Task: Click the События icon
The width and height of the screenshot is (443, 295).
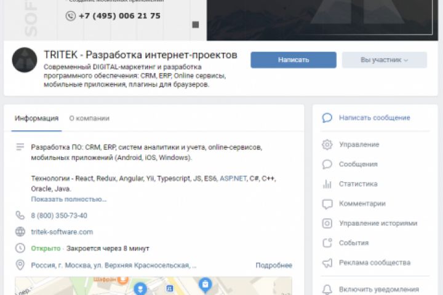Action: coord(327,243)
